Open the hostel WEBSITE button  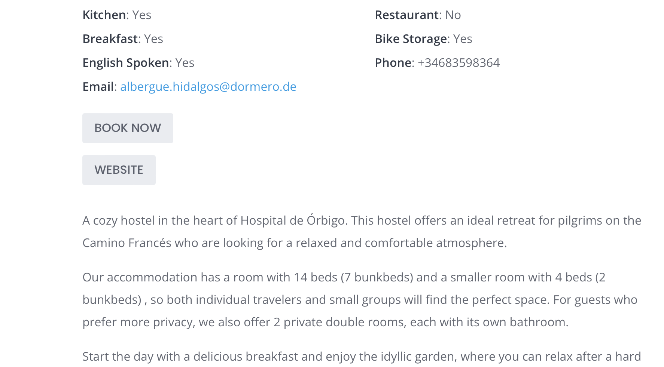point(119,170)
